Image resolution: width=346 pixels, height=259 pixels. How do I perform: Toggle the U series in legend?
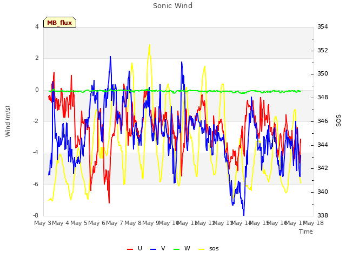click(x=135, y=249)
